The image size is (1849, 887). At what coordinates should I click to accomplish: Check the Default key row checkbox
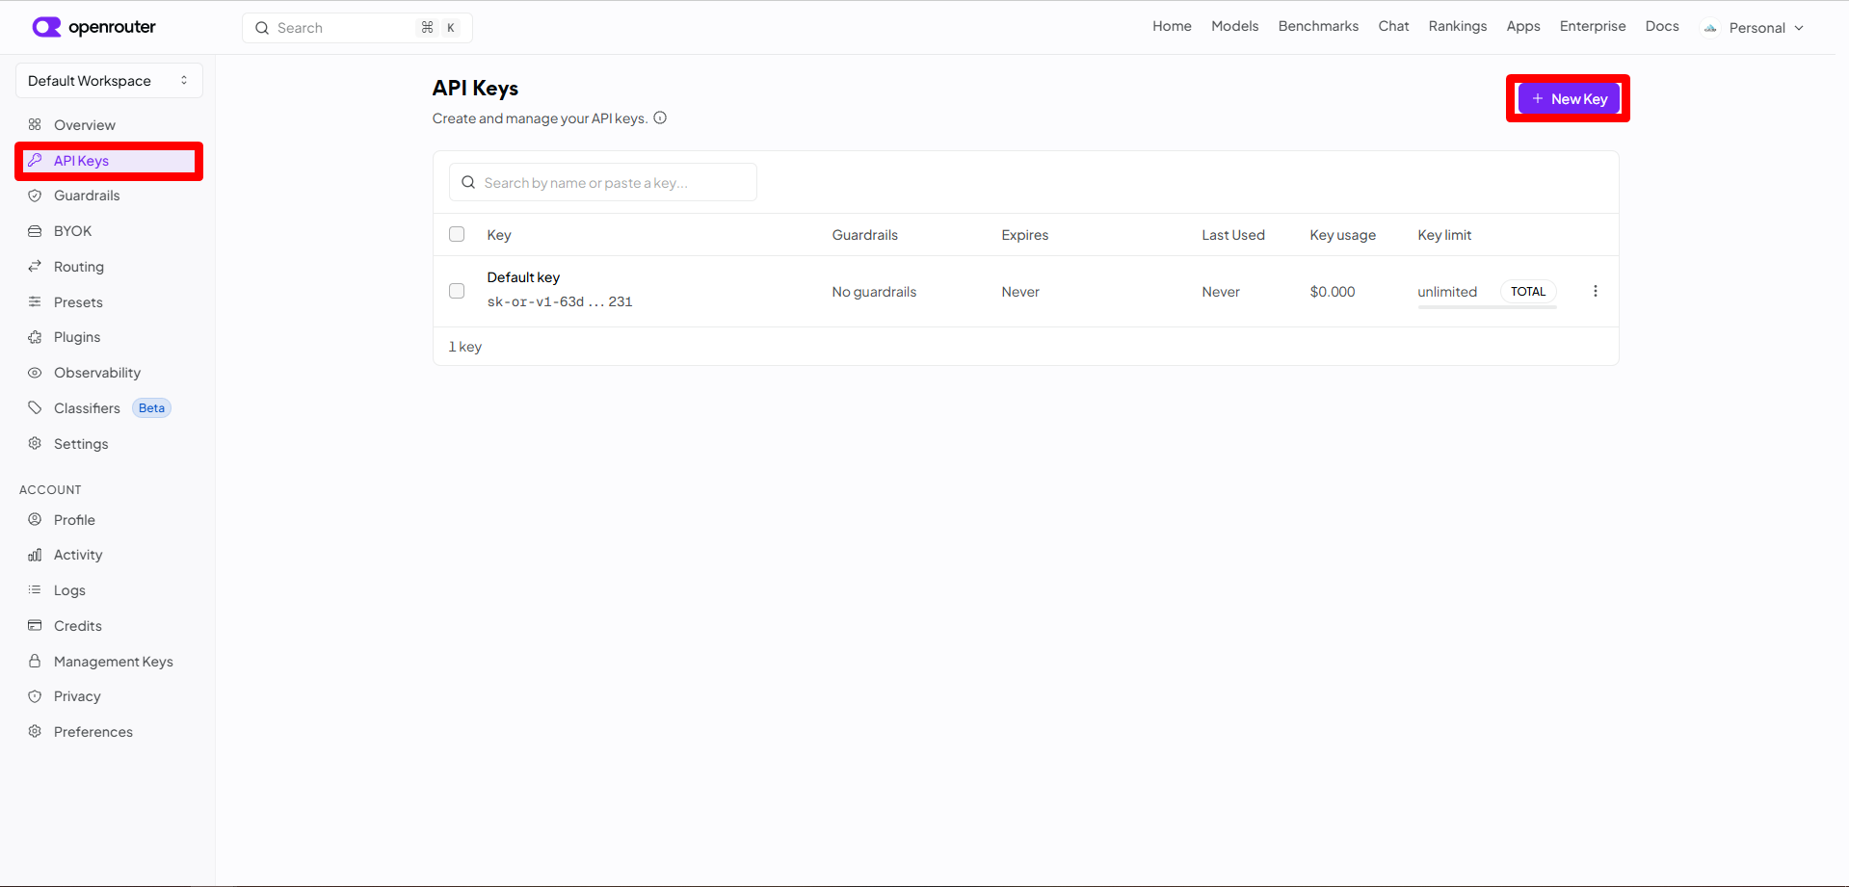pyautogui.click(x=457, y=291)
